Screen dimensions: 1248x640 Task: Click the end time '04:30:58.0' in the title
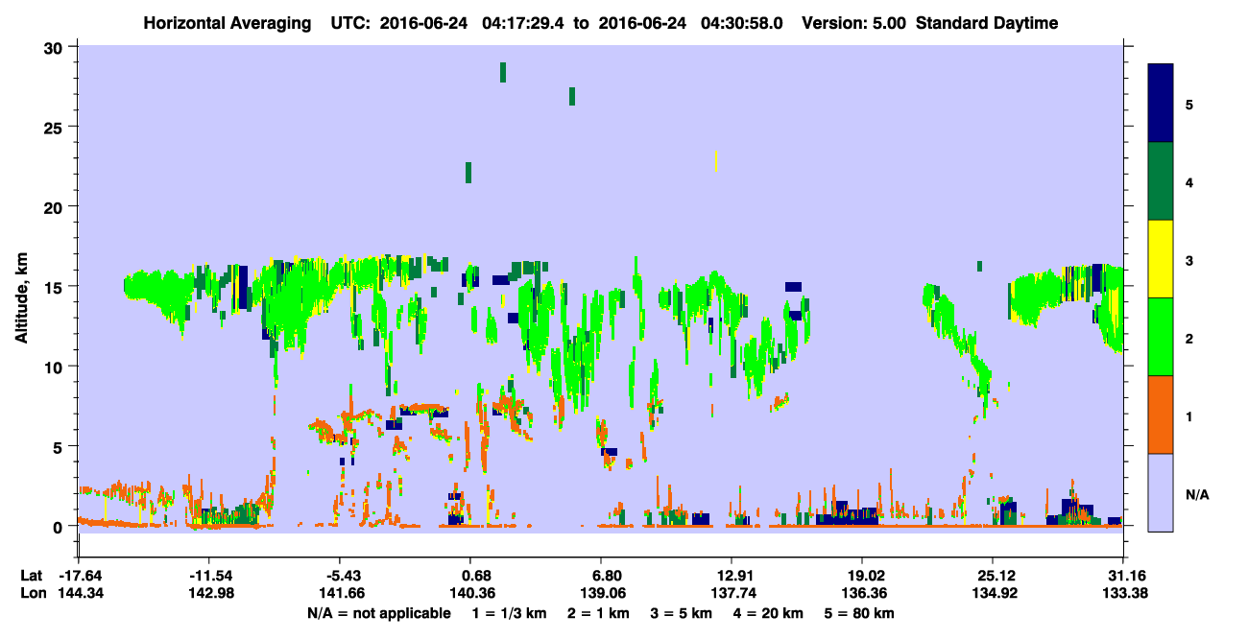coord(742,23)
